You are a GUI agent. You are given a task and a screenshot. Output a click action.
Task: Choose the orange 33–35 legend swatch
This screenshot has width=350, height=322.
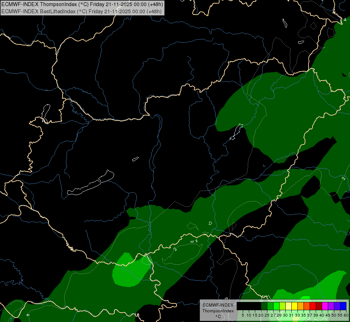click(x=301, y=306)
